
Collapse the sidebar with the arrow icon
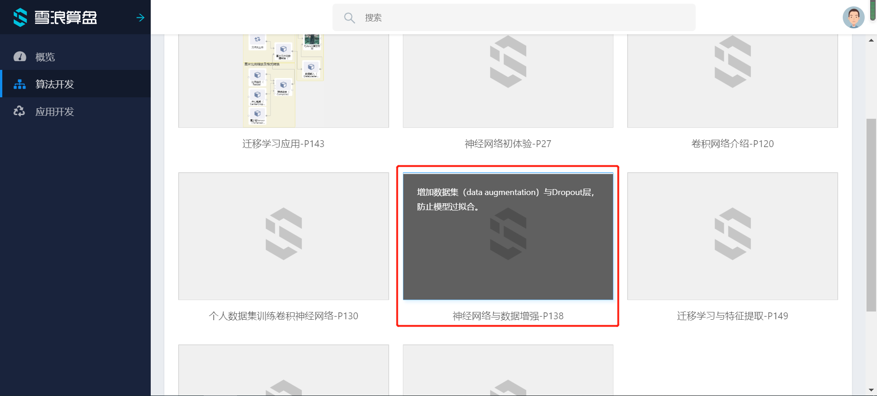[x=140, y=17]
